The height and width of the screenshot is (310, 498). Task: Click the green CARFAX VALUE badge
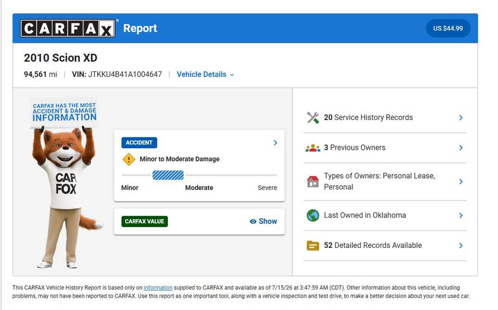144,222
